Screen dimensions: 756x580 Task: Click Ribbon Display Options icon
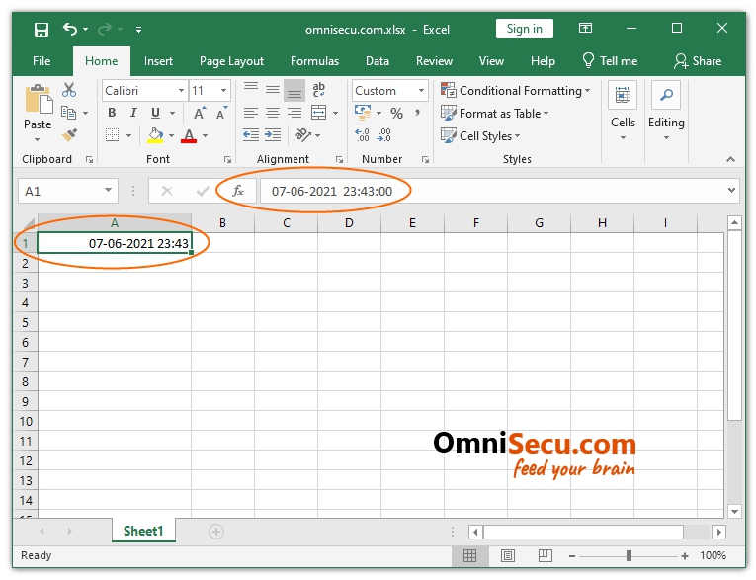click(x=585, y=29)
